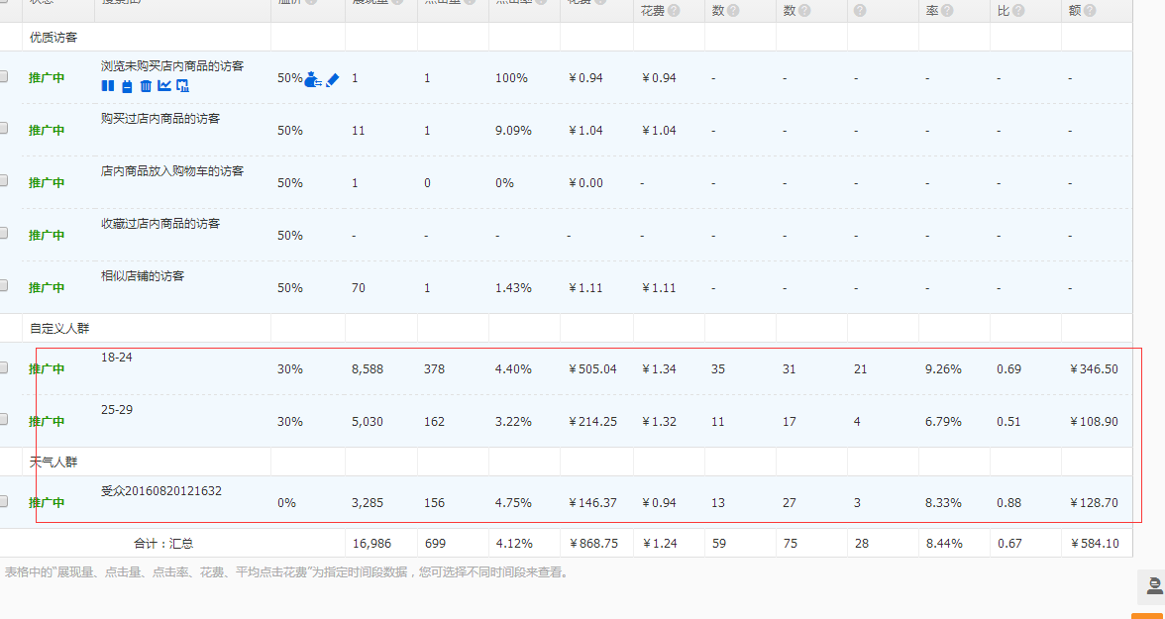Click the 自定义人群 group heading
This screenshot has height=619, width=1165.
click(60, 328)
